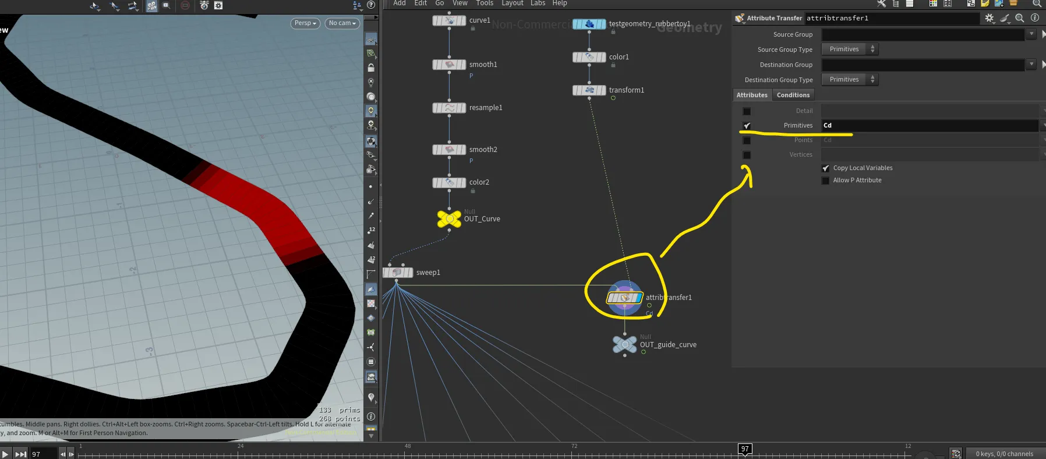Click the frame 97 timeline marker
Viewport: 1046px width, 459px height.
745,449
